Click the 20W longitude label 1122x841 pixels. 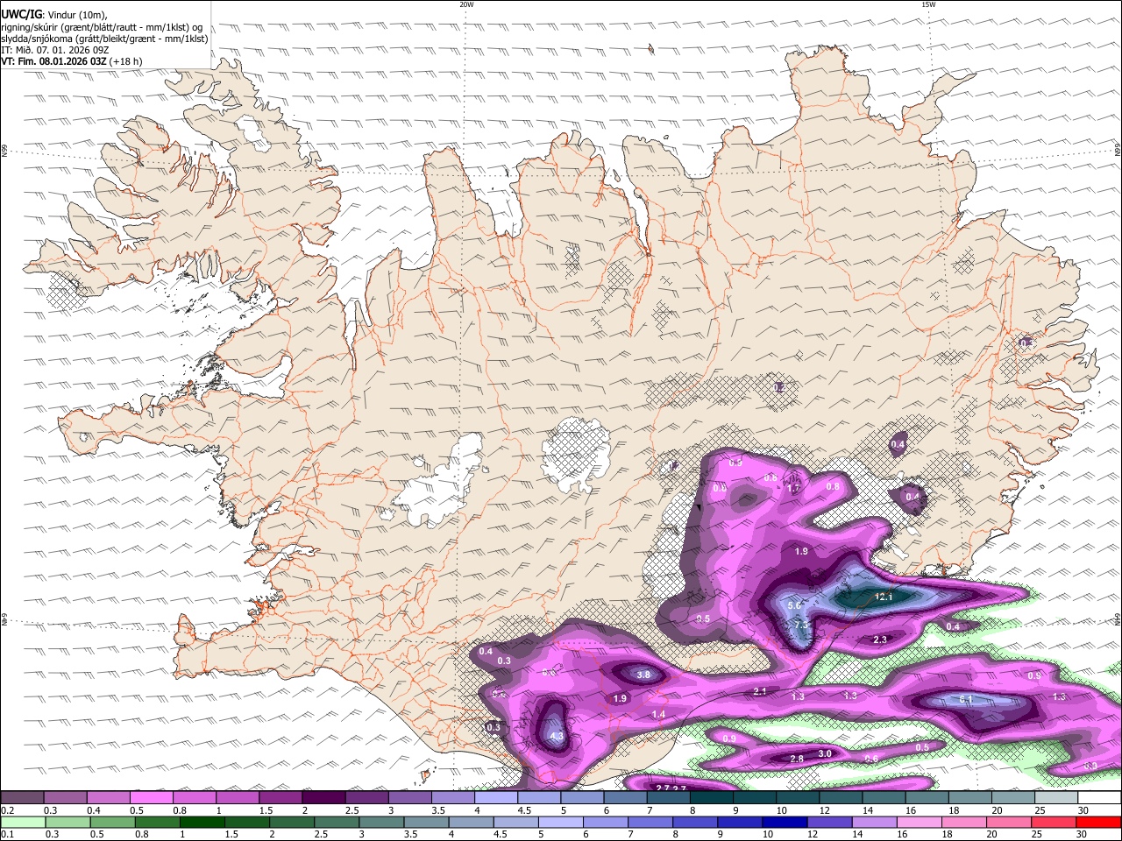466,4
